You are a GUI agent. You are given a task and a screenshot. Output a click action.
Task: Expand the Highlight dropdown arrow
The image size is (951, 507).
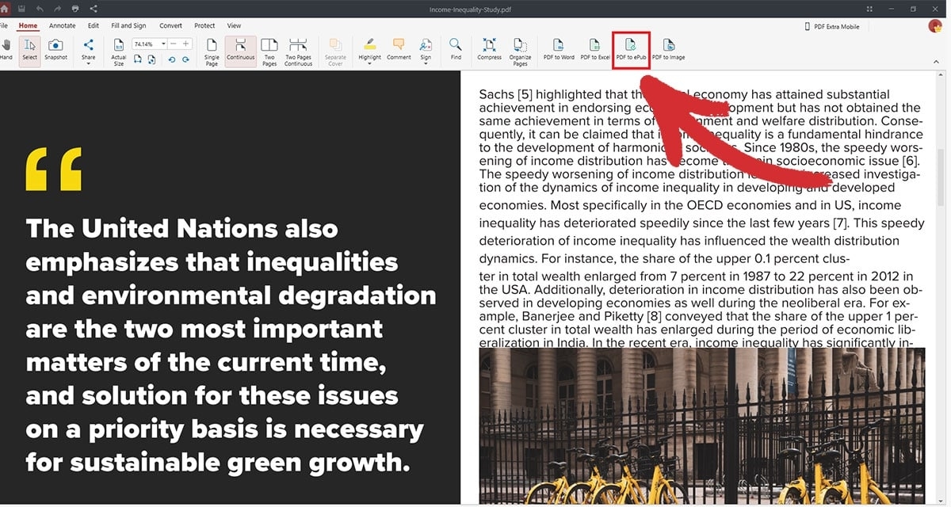click(369, 64)
